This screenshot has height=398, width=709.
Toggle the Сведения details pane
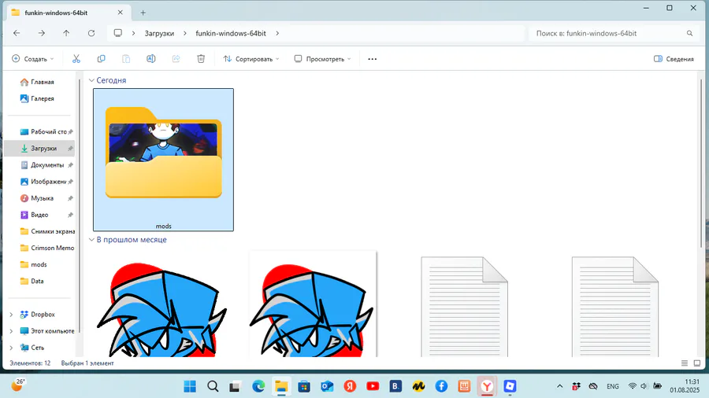674,59
